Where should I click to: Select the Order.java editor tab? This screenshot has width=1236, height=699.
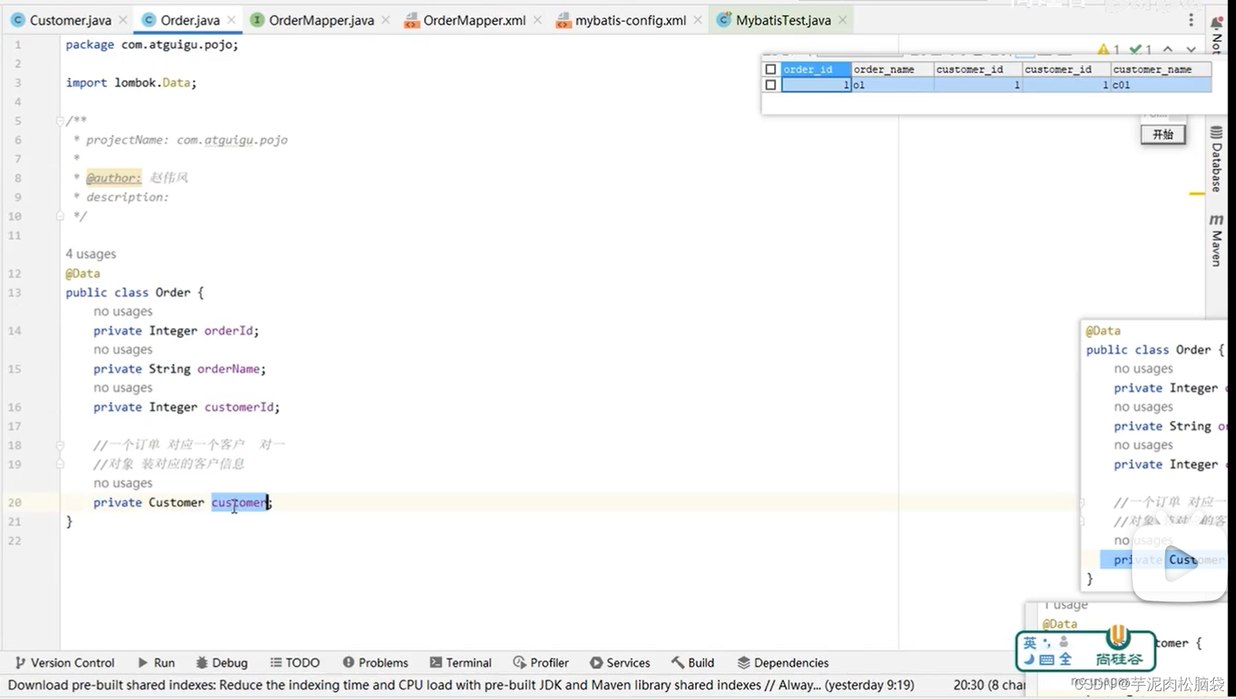click(x=190, y=20)
